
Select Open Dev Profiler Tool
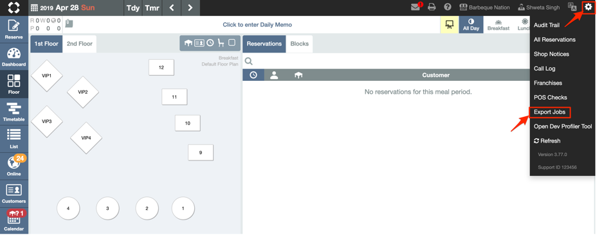point(563,126)
